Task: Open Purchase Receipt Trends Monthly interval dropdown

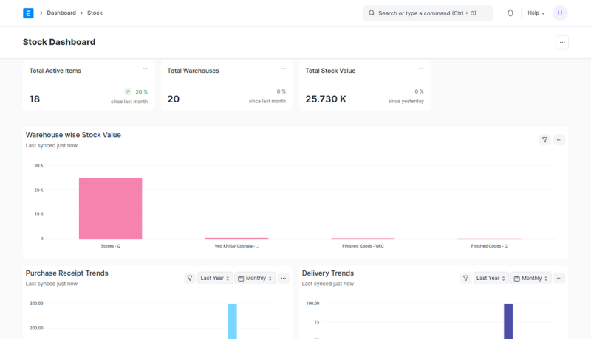Action: coord(256,278)
